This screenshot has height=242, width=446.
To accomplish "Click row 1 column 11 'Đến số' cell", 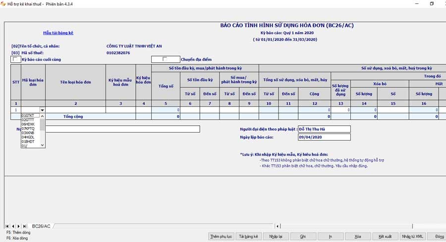I will [288, 110].
